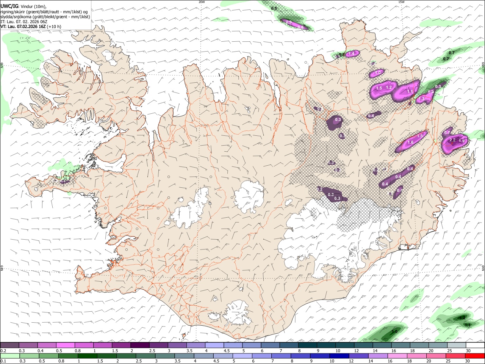
Task: Click the green '1.0' rain value offshore
Action: point(394,332)
